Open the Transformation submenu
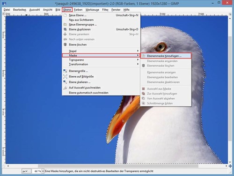This screenshot has height=176, width=234. [x=101, y=64]
